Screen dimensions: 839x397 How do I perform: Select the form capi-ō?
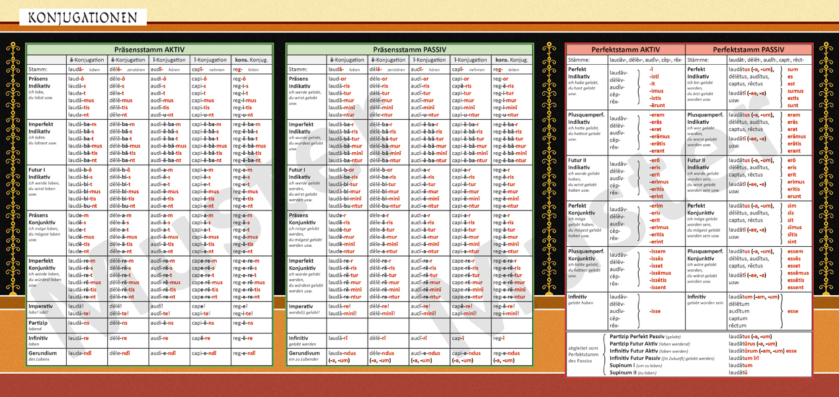(199, 79)
